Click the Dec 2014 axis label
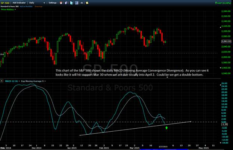This screenshot has width=233, height=150. (37, 148)
